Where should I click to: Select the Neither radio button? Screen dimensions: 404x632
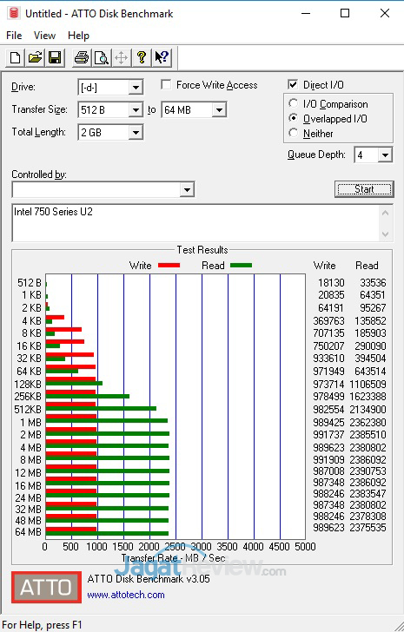(294, 133)
